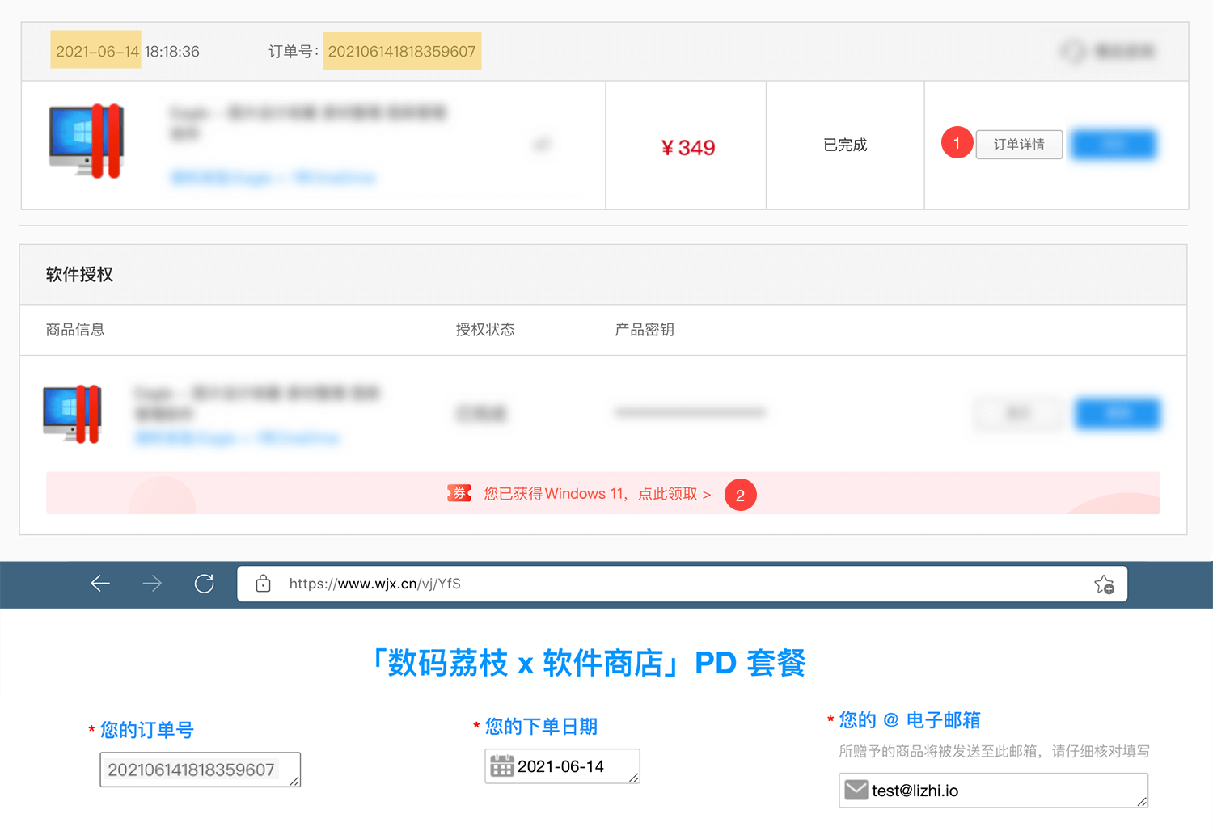Click the browser forward arrow
1213x835 pixels.
point(151,584)
